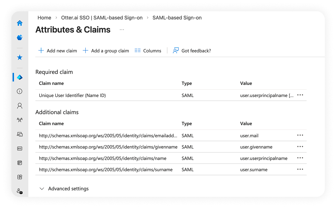The image size is (336, 208).
Task: Open more options for the user.mail claim
Action: (300, 135)
